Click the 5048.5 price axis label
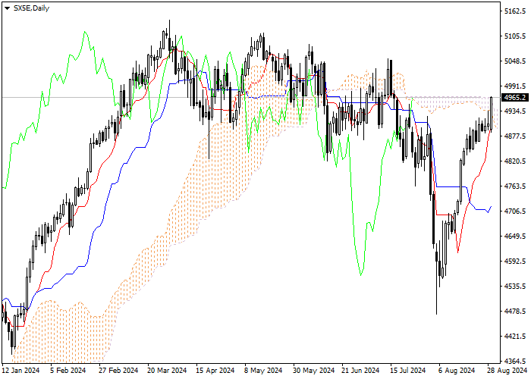Image resolution: width=531 pixels, height=379 pixels. (x=515, y=61)
